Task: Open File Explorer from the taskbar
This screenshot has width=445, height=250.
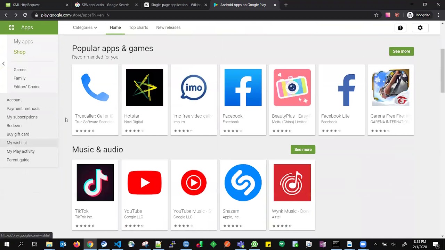Action: (x=49, y=244)
